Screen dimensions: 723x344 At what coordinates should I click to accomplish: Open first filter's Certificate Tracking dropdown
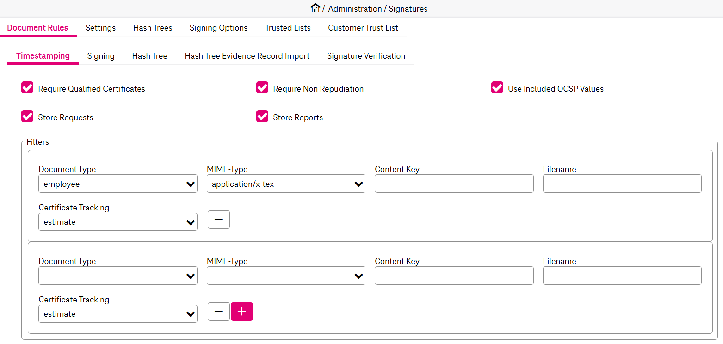pos(117,222)
